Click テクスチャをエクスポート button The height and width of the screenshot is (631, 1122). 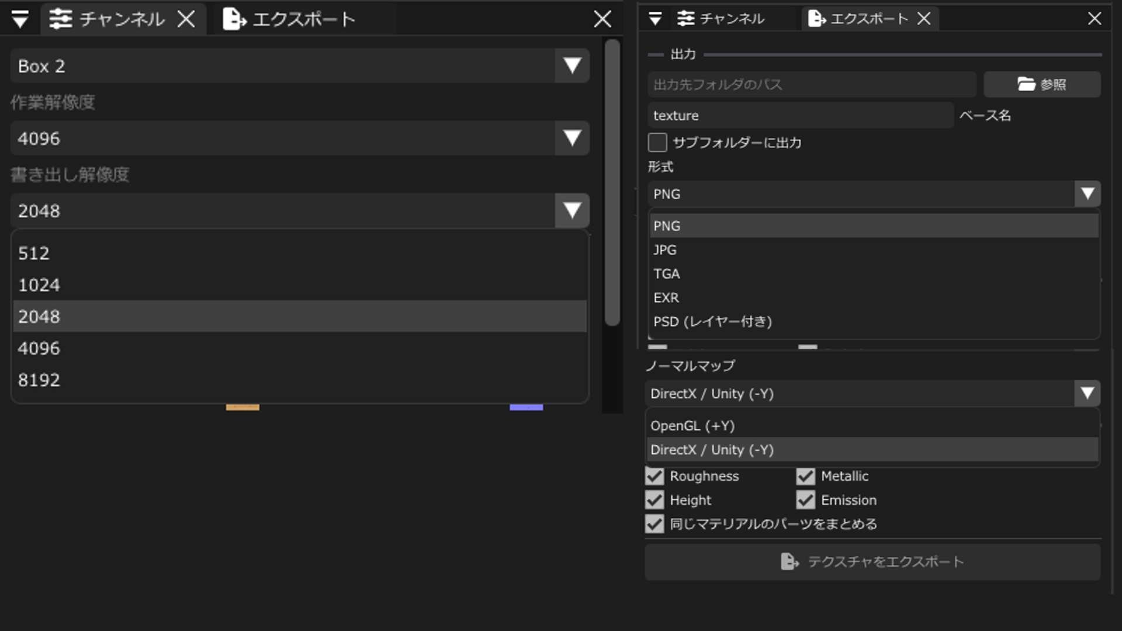pos(872,561)
